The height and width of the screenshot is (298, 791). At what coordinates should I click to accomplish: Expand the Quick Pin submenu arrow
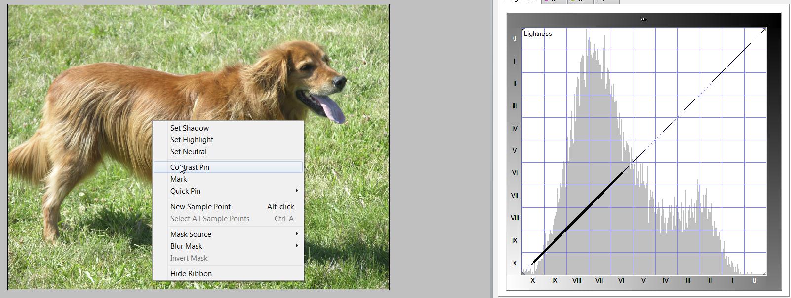(297, 191)
